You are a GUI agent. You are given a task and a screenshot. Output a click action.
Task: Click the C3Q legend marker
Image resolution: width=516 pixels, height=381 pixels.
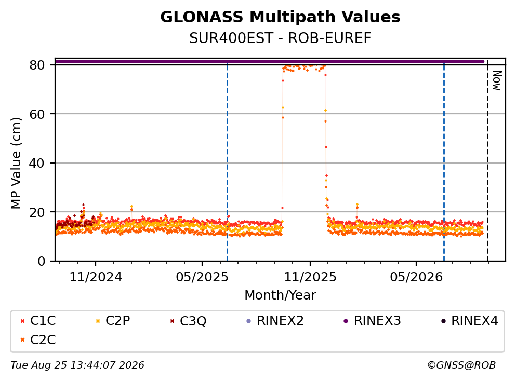click(172, 321)
